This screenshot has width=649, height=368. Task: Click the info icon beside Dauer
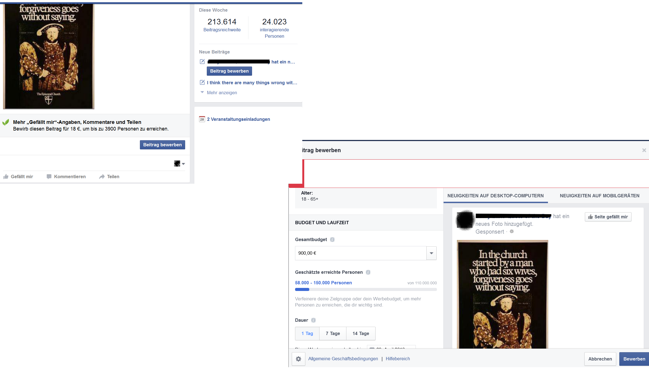pos(313,320)
